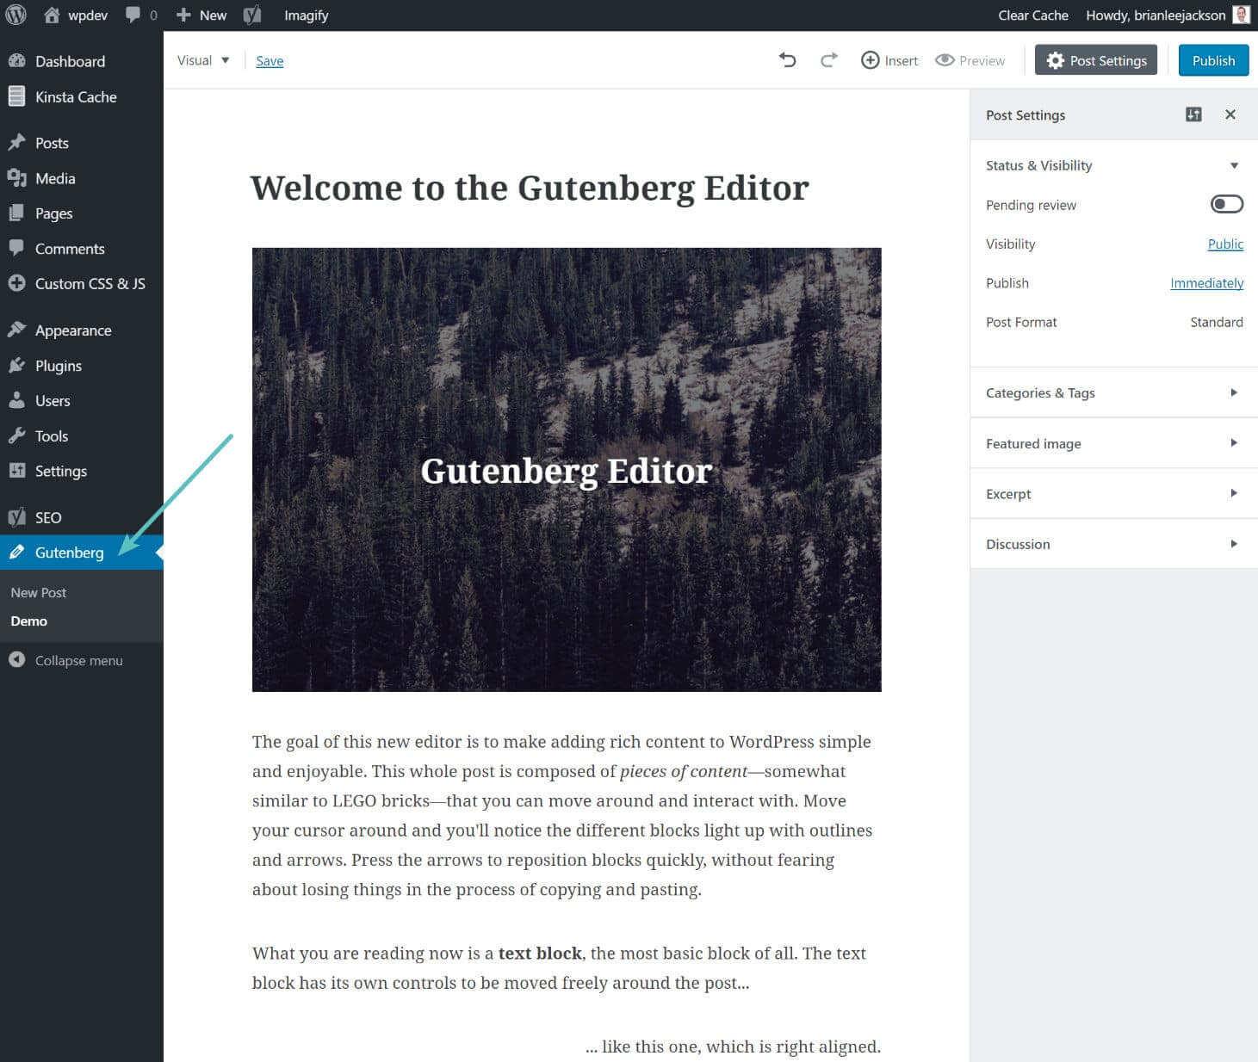Open the wpdev site home link
This screenshot has width=1258, height=1062.
click(76, 15)
